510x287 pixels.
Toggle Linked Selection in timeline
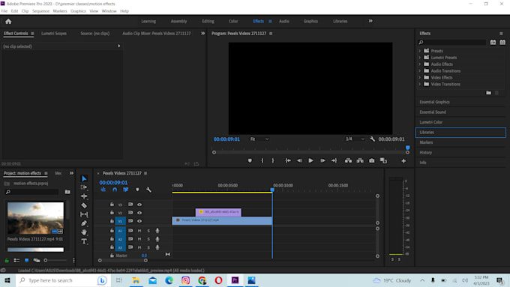click(125, 190)
